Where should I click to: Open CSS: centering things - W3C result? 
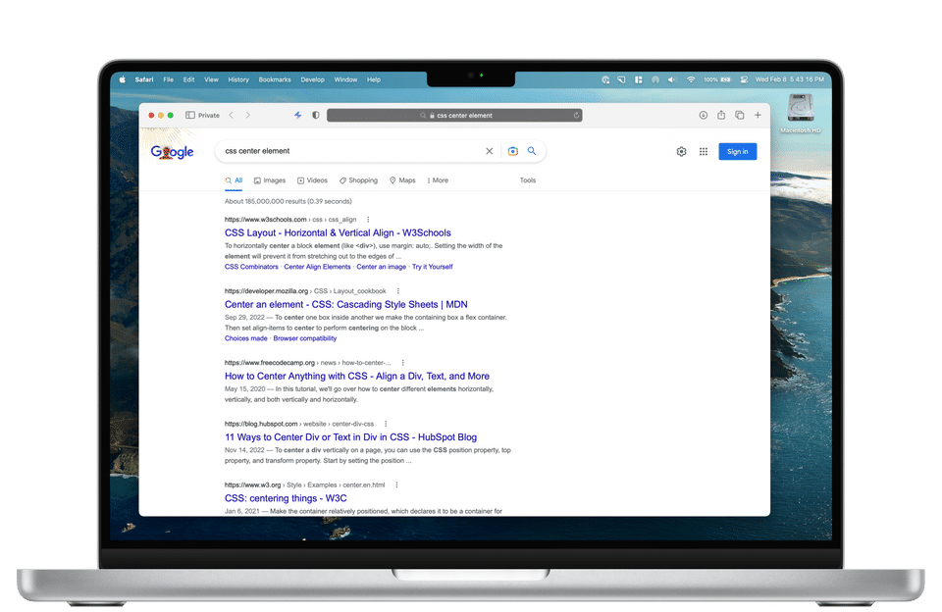pos(286,498)
